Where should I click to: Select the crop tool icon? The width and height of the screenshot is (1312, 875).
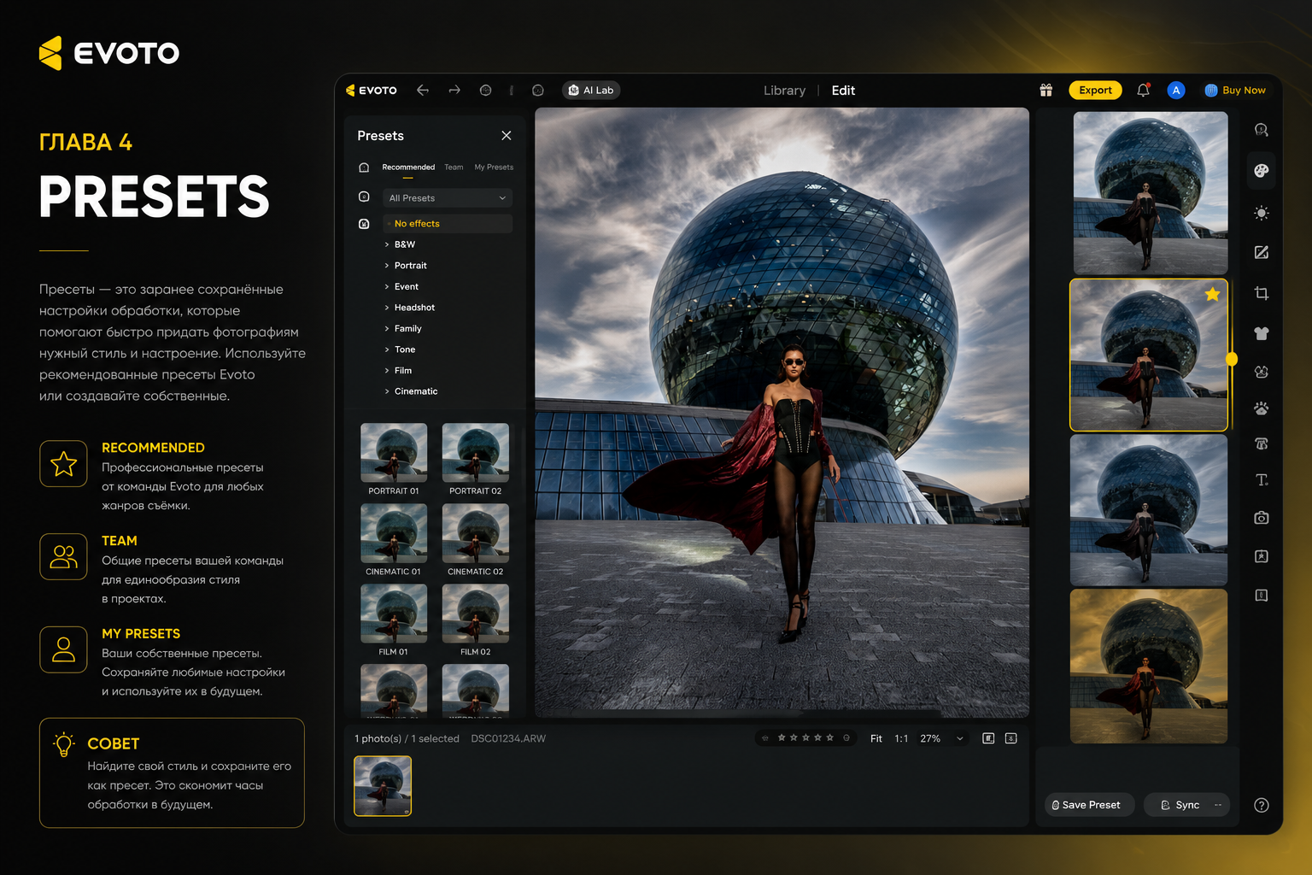1261,293
